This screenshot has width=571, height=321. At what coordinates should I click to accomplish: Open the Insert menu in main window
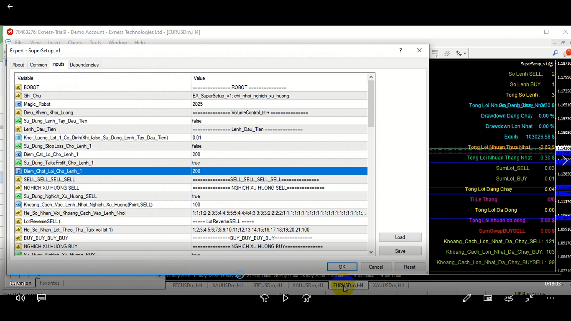click(54, 43)
